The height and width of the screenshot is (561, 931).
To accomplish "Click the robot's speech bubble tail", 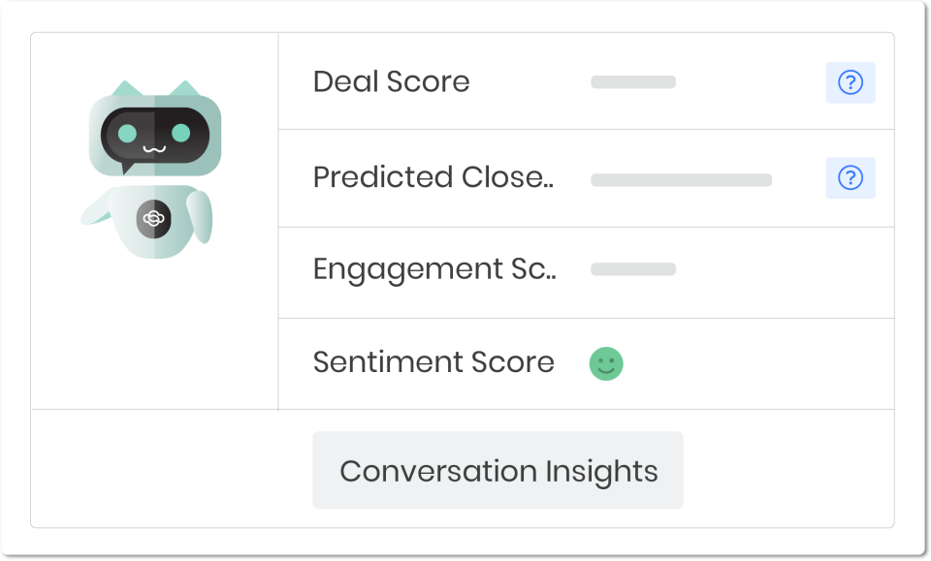I will click(x=127, y=170).
